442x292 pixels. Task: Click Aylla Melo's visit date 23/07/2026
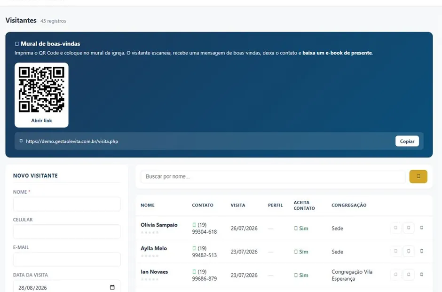pos(244,252)
